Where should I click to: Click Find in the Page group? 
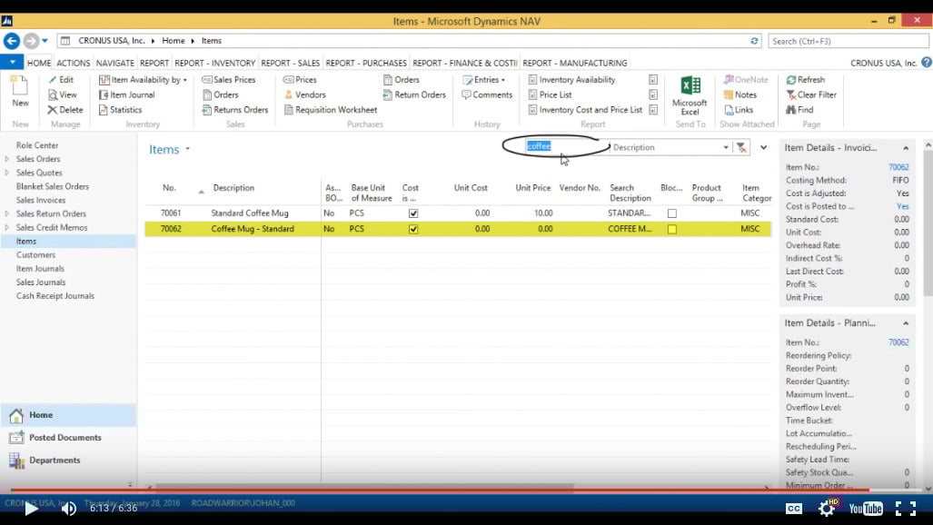coord(799,110)
